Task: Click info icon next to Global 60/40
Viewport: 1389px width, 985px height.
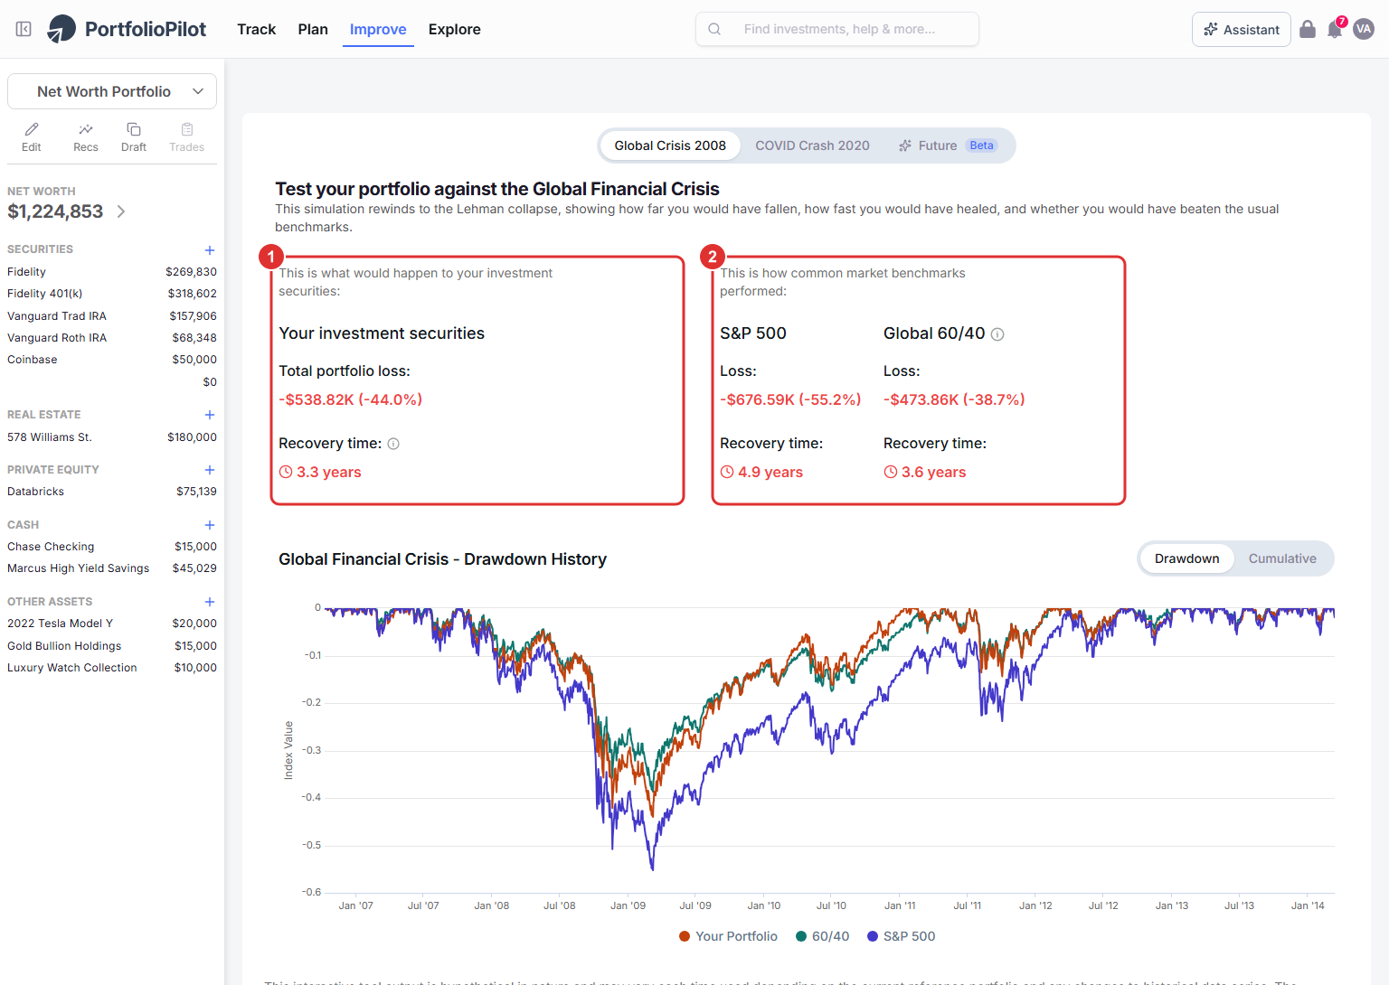Action: (x=997, y=334)
